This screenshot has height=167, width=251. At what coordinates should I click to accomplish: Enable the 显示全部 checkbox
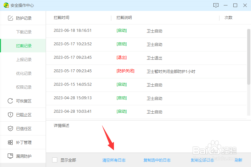55,160
